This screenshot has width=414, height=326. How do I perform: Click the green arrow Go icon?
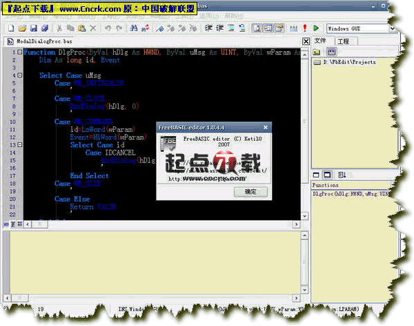[316, 28]
